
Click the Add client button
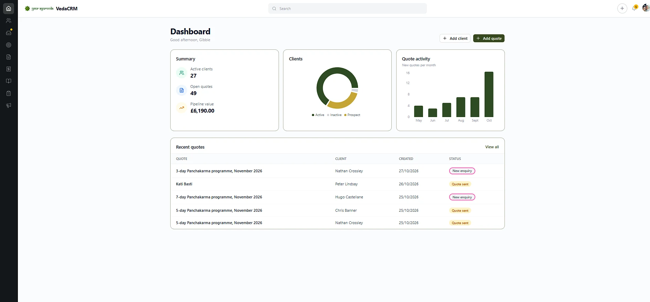pos(455,38)
